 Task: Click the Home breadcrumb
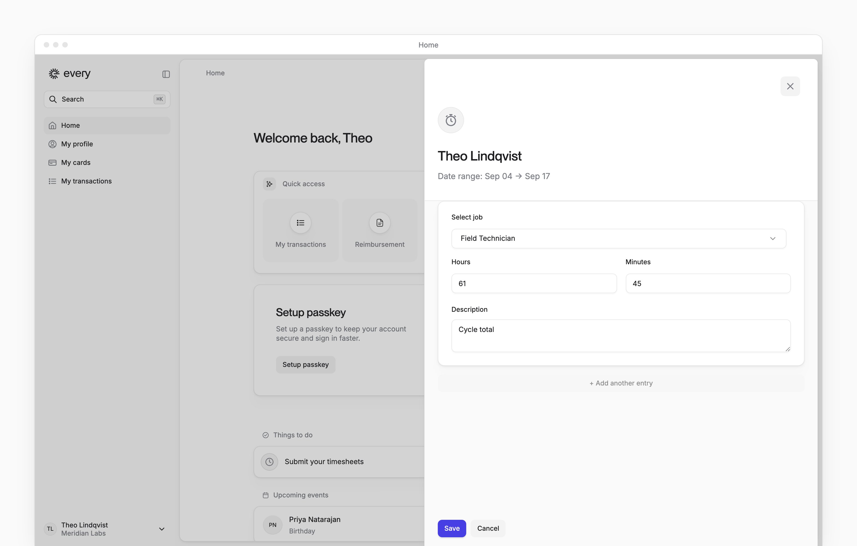click(x=215, y=73)
